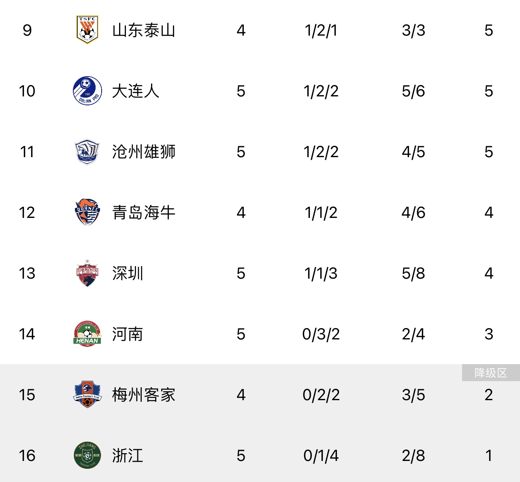Open team page for 大连人
The height and width of the screenshot is (482, 520).
pos(136,91)
